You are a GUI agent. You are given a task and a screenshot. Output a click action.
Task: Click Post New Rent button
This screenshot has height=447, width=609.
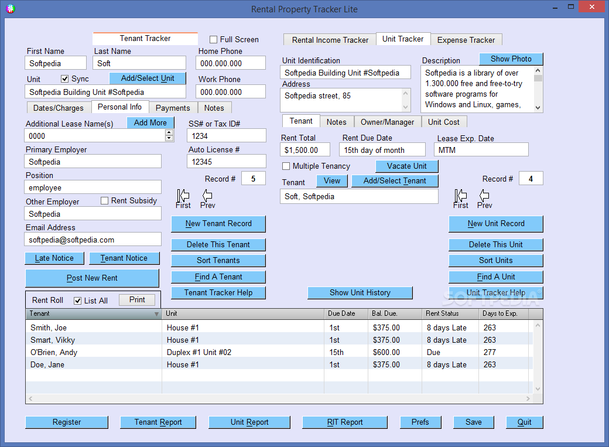click(92, 278)
